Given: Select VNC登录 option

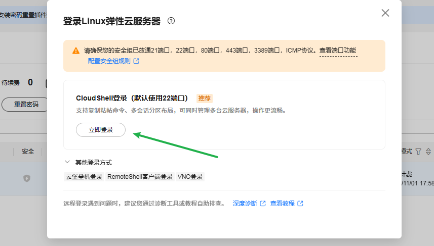Looking at the screenshot, I should click(190, 177).
